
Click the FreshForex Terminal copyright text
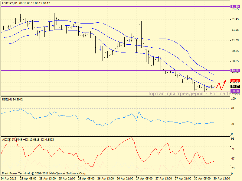(x=44, y=173)
